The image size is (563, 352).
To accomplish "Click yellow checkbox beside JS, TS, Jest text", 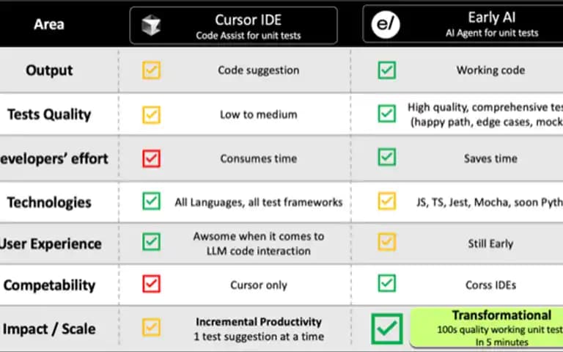I will pyautogui.click(x=387, y=201).
